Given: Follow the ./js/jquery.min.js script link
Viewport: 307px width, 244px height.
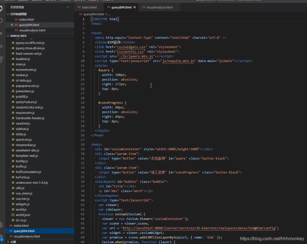Looking at the screenshot, I should 136,56.
